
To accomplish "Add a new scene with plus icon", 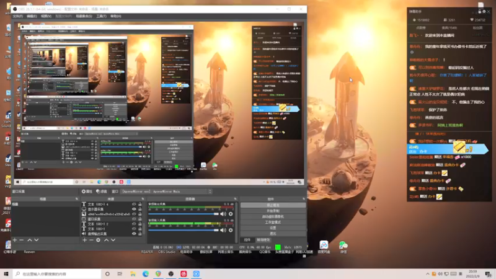I will 14,240.
